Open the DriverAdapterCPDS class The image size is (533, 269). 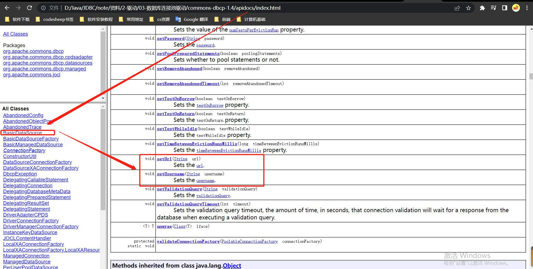point(26,215)
